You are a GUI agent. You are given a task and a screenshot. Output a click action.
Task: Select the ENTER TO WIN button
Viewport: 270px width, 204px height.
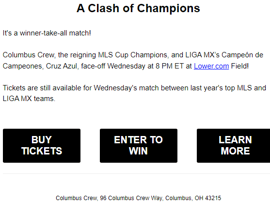(x=139, y=146)
